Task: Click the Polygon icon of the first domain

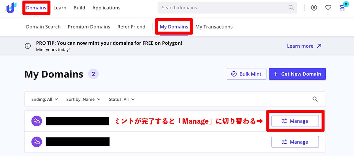Action: [37, 121]
